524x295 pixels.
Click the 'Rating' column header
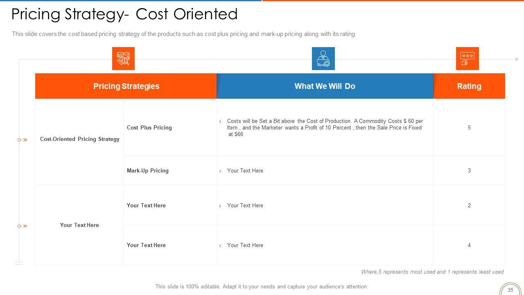[x=469, y=86]
